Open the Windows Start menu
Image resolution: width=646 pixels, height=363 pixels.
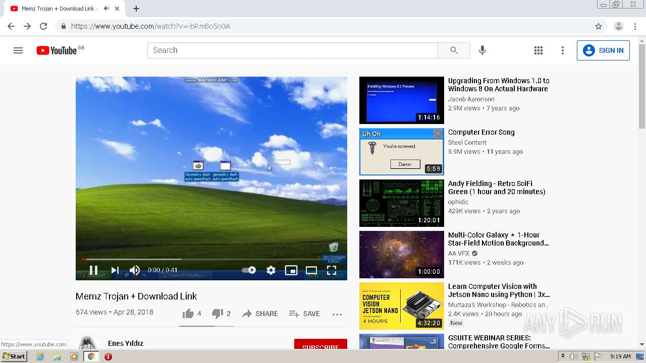tap(14, 356)
